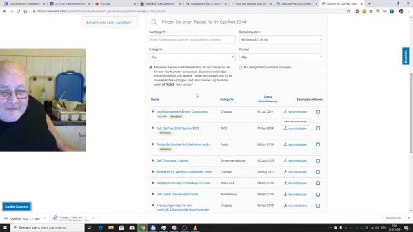
Task: Tick checkbox for Dell Command | Update row
Action: pos(318,161)
